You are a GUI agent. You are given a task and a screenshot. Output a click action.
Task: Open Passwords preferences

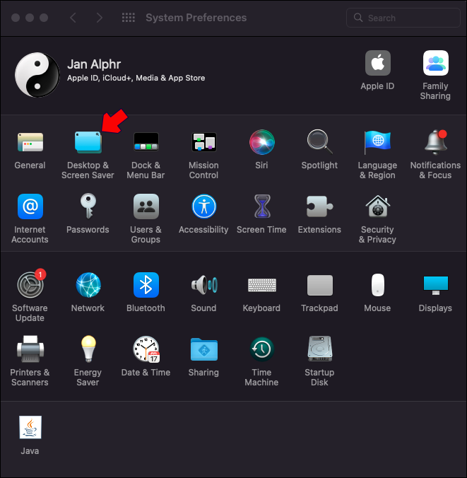88,206
